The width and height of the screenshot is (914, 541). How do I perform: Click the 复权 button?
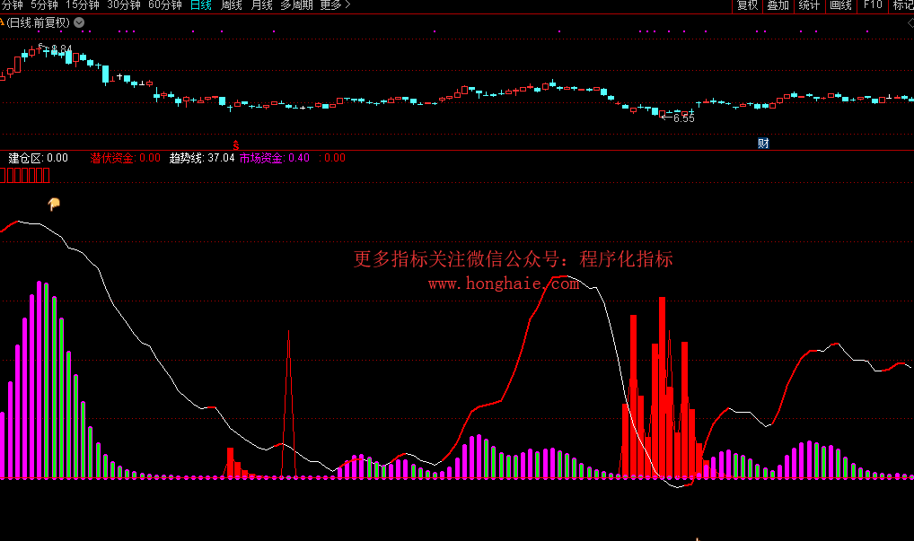tap(747, 5)
